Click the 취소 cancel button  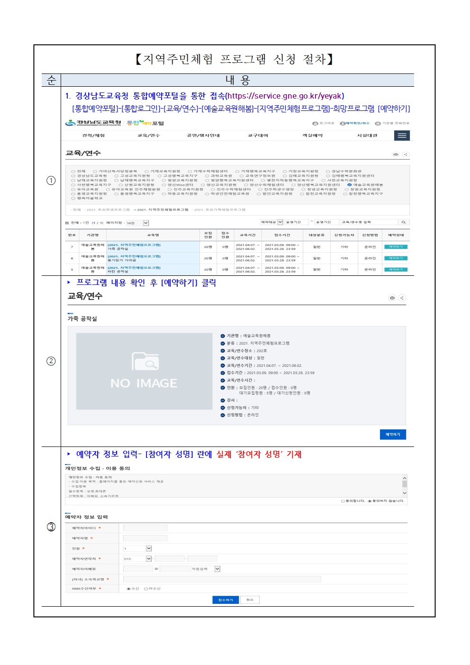click(x=250, y=600)
